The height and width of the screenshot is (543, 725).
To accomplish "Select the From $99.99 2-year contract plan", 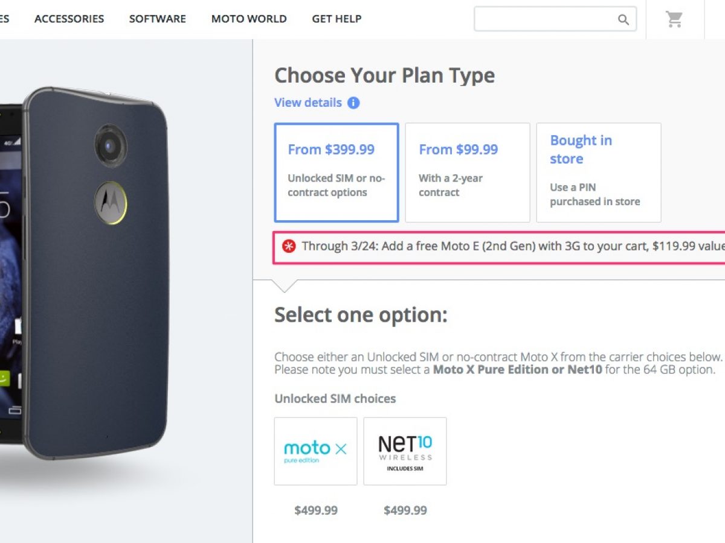I will [x=467, y=173].
